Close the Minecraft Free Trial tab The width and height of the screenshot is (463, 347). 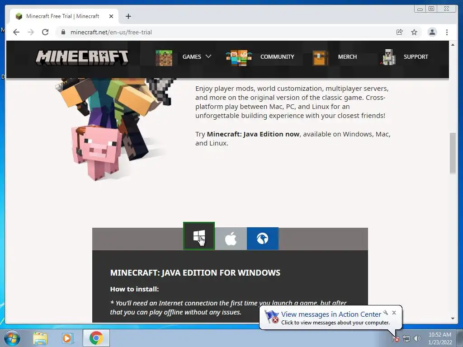(111, 16)
